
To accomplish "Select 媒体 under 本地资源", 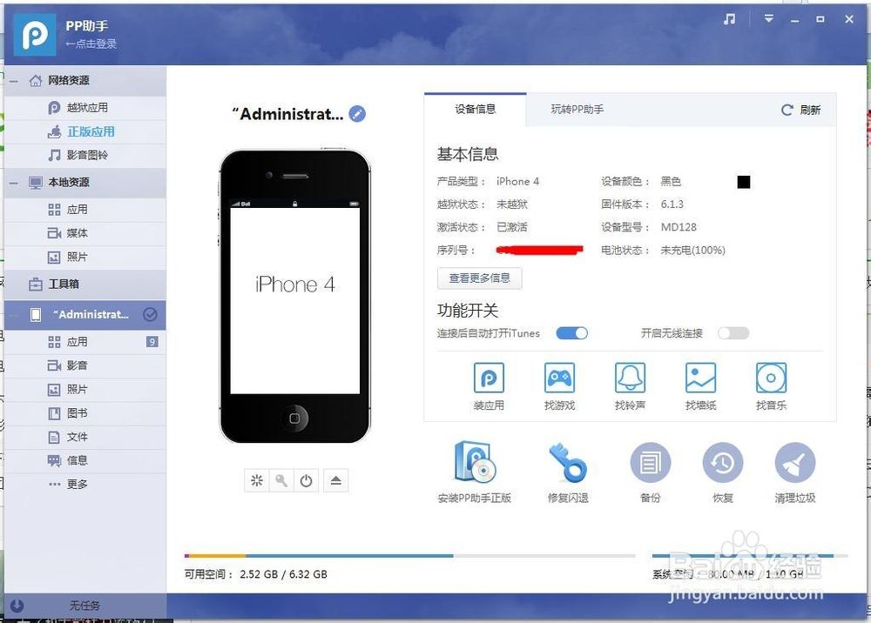I will (85, 233).
